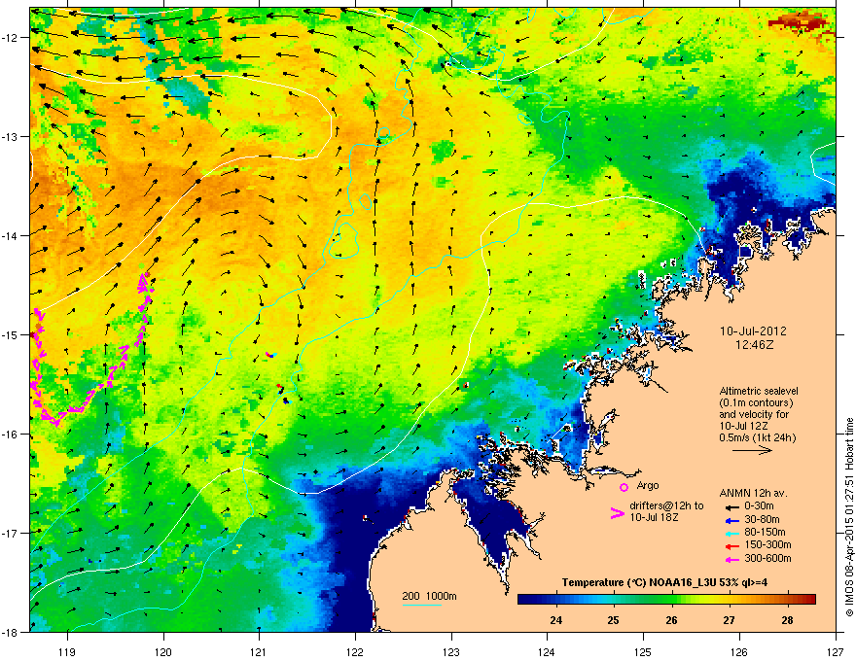Click the 0.5m/s velocity scale arrow
The image size is (856, 661).
click(x=752, y=450)
